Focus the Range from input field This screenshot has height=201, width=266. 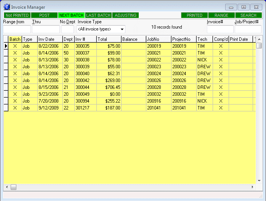(x=17, y=29)
